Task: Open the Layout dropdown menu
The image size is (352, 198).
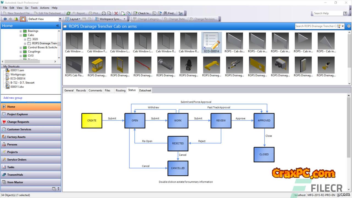Action: pos(73,19)
